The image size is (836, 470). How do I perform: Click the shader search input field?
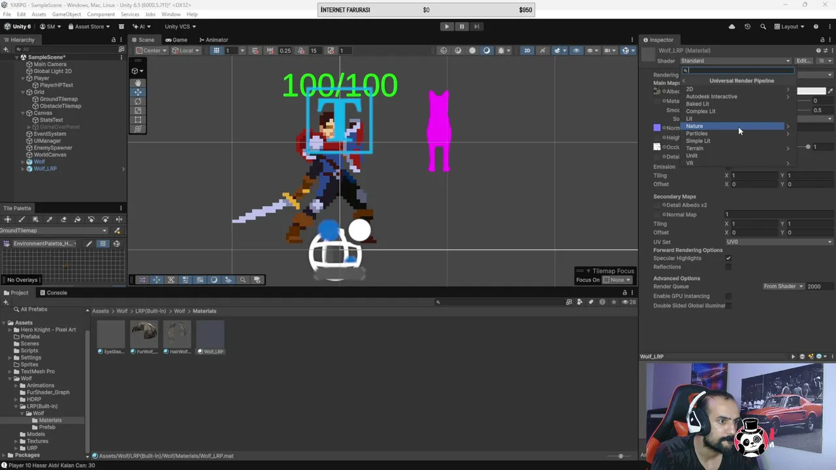click(739, 70)
